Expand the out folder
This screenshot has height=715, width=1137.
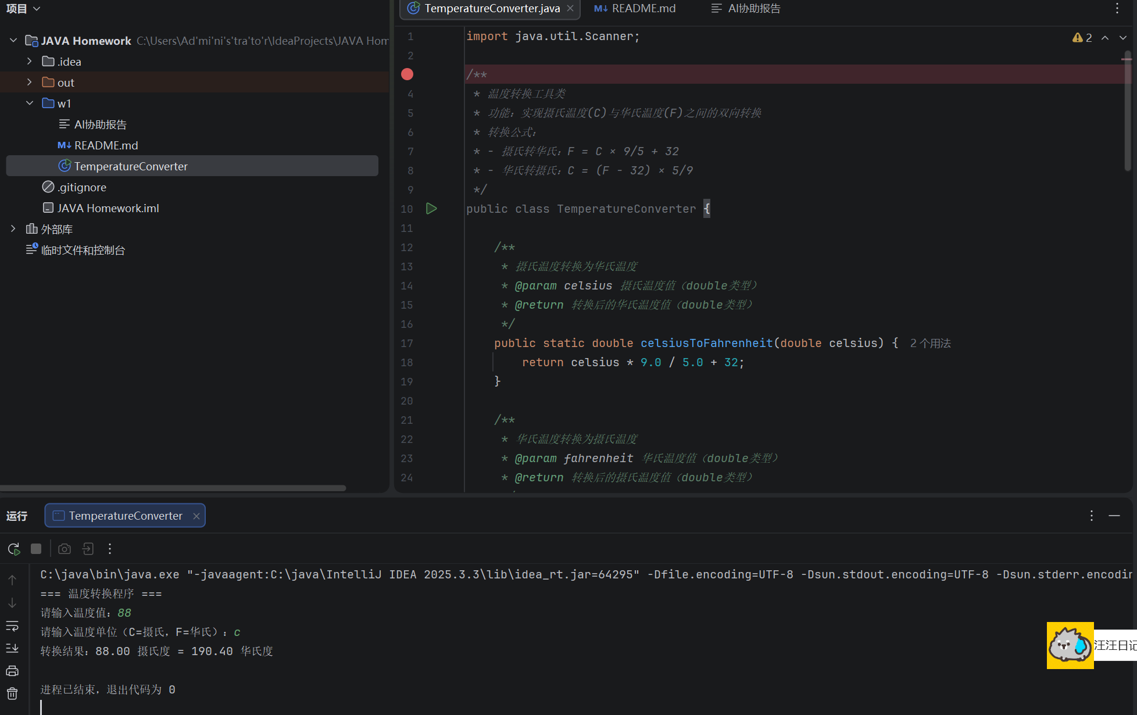click(30, 82)
